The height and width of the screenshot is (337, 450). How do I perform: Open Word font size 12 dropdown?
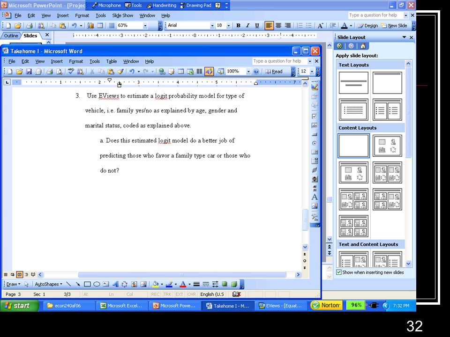(x=312, y=71)
